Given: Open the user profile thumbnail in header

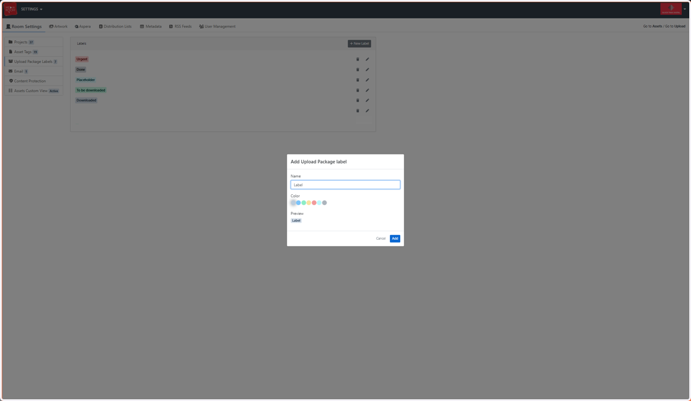Looking at the screenshot, I should coord(671,9).
